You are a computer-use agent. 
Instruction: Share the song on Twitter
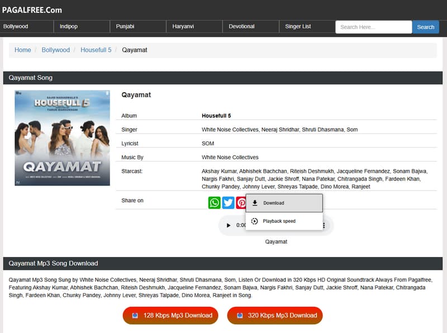pyautogui.click(x=228, y=203)
